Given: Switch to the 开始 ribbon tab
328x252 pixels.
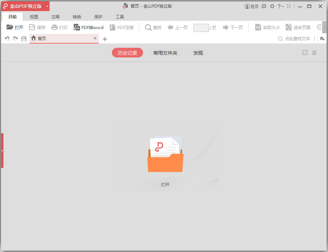Looking at the screenshot, I should pos(12,17).
